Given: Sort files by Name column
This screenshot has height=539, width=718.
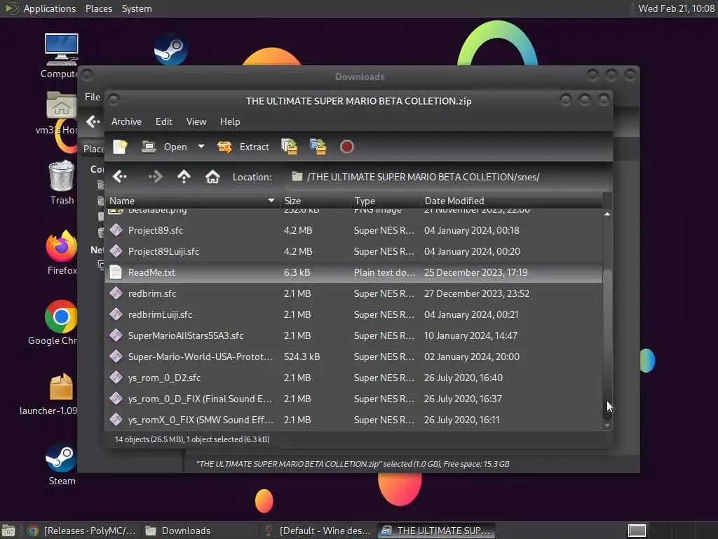Looking at the screenshot, I should pos(192,201).
